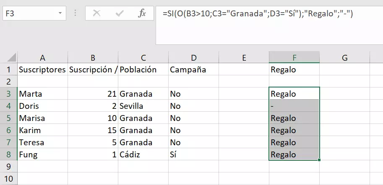383x185 pixels.
Task: Click the cell with value 5
Action: [x=93, y=142]
